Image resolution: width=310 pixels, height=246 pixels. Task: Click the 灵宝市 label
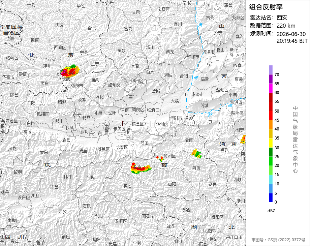[214, 122]
